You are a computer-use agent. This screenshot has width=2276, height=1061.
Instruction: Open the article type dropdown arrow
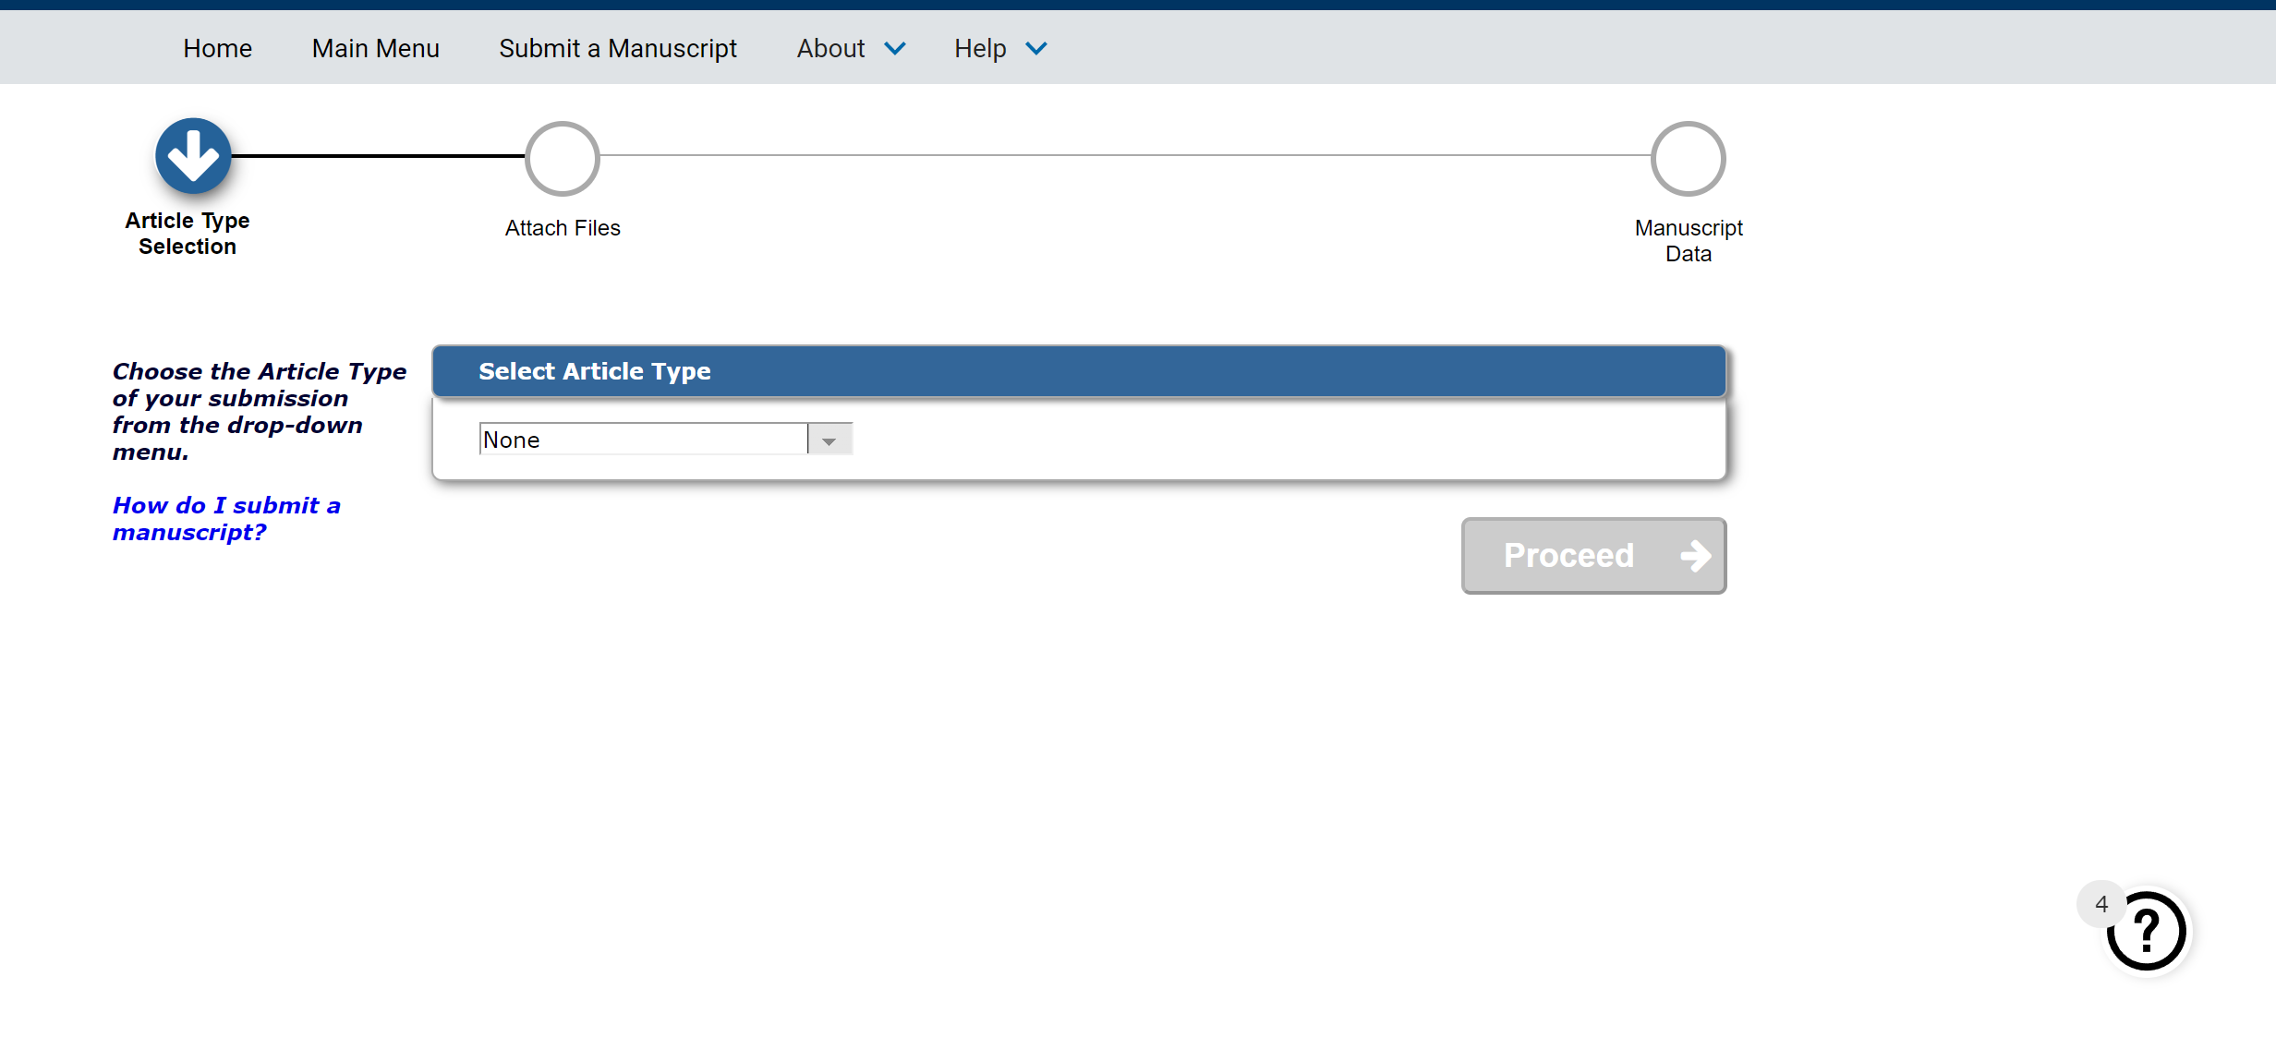[x=829, y=440]
